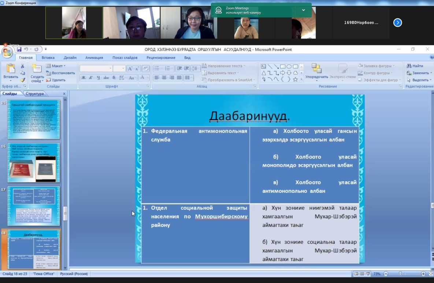The image size is (434, 283).
Task: Toggle italic (К) formatting
Action: pyautogui.click(x=91, y=78)
